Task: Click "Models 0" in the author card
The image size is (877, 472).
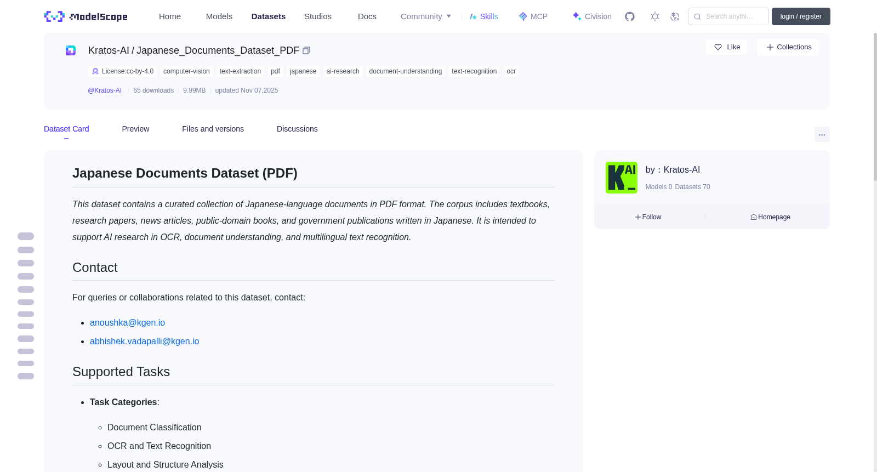Action: (659, 187)
